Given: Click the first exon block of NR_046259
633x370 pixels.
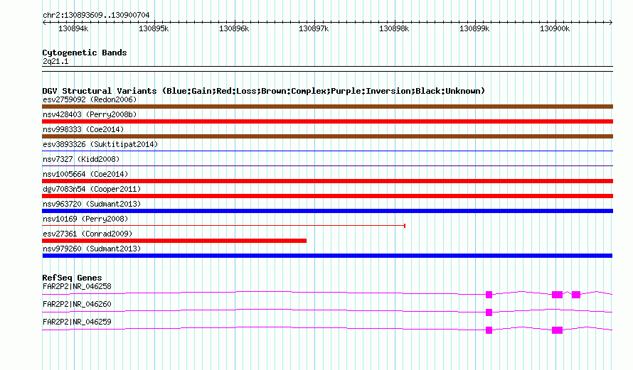Looking at the screenshot, I should tap(489, 330).
